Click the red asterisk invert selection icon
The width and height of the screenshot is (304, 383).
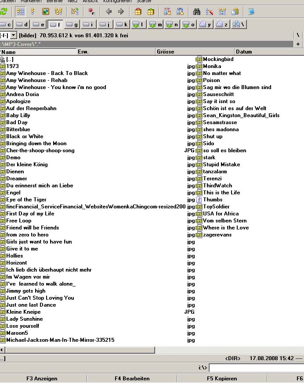click(x=91, y=11)
